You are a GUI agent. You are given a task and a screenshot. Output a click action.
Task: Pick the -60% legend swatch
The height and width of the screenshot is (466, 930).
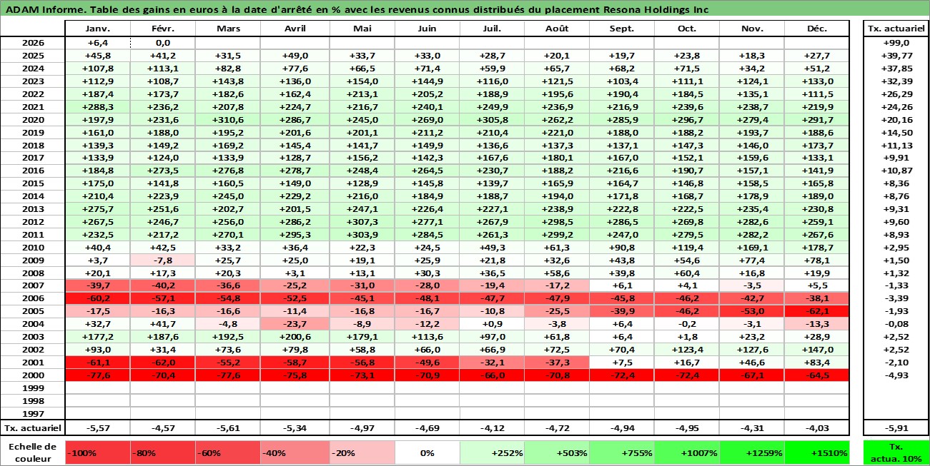pyautogui.click(x=227, y=452)
